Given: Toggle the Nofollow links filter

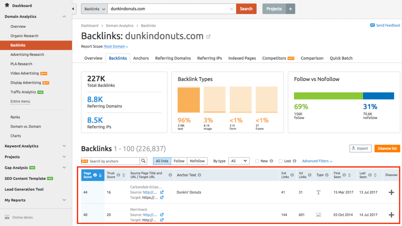Looking at the screenshot, I should pos(197,161).
